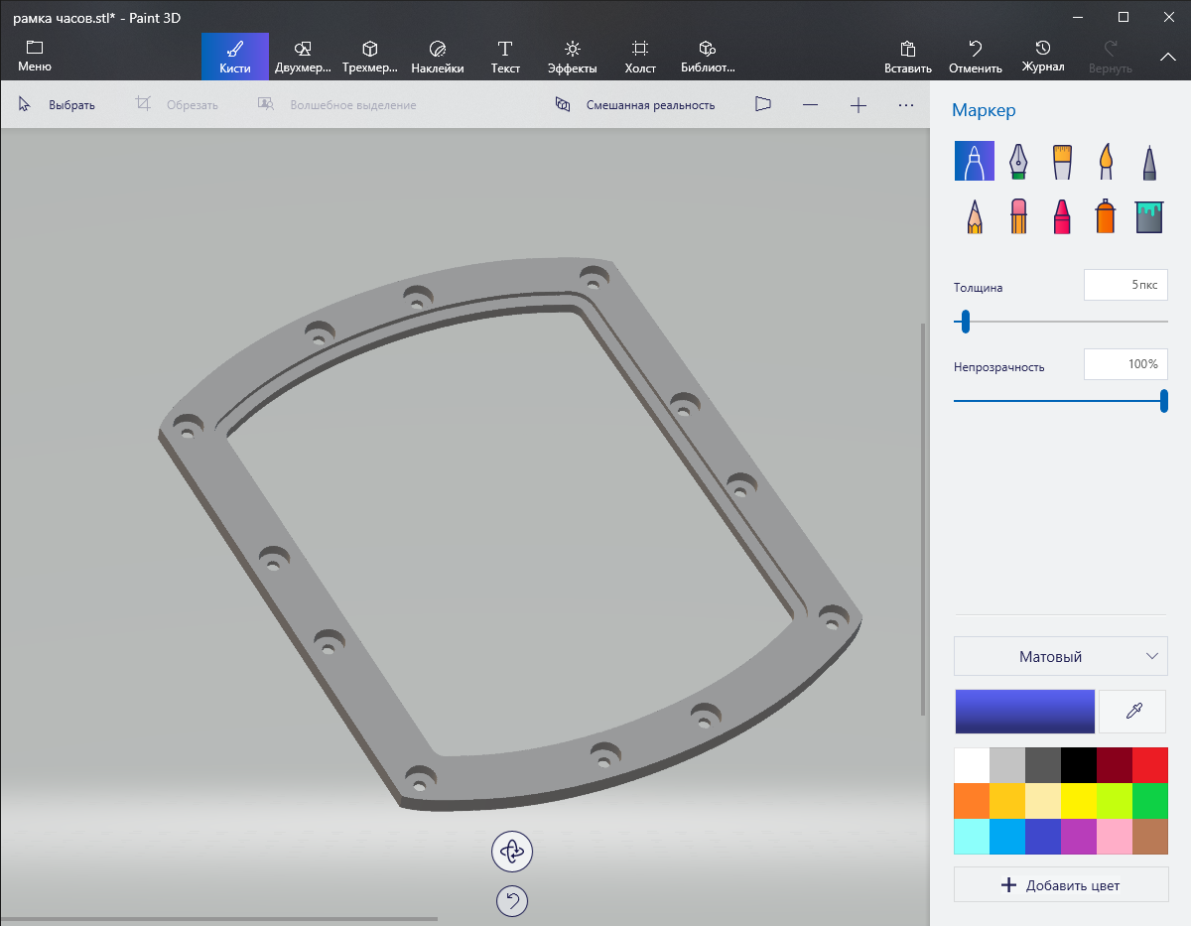Viewport: 1191px width, 926px height.
Task: Pick the lime green color swatch
Action: point(1115,801)
